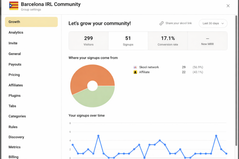Open the Invite settings tab
239x159 pixels.
[13, 43]
